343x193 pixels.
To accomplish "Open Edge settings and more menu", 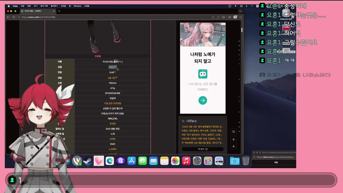I will [x=240, y=17].
